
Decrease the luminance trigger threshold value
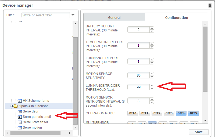tap(152, 89)
